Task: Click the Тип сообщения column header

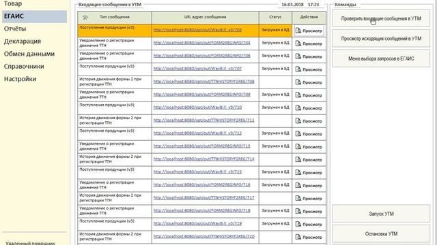Action: [x=115, y=17]
